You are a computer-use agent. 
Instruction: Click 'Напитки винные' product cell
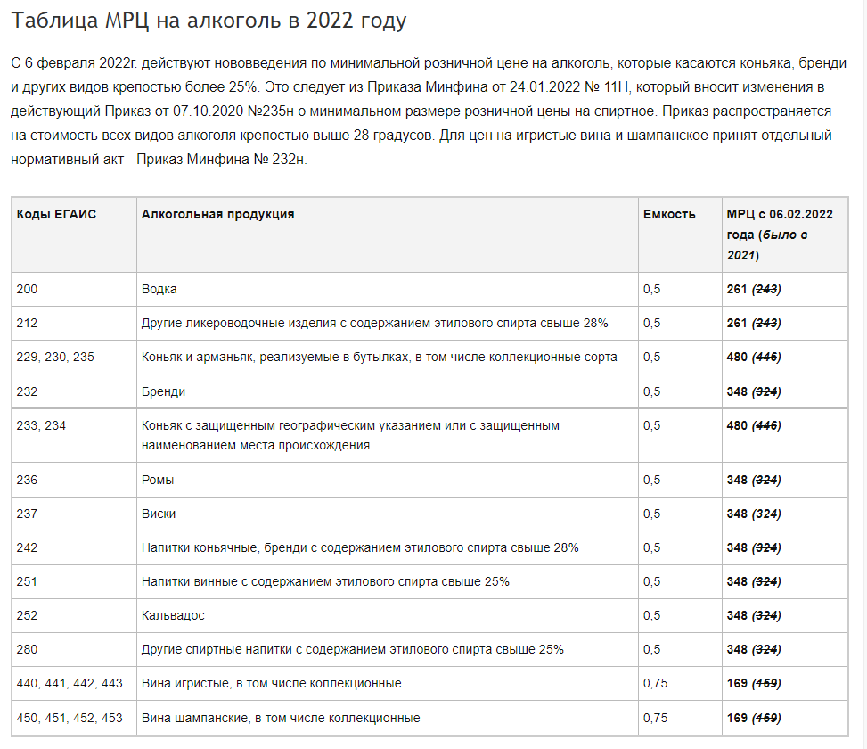388,582
